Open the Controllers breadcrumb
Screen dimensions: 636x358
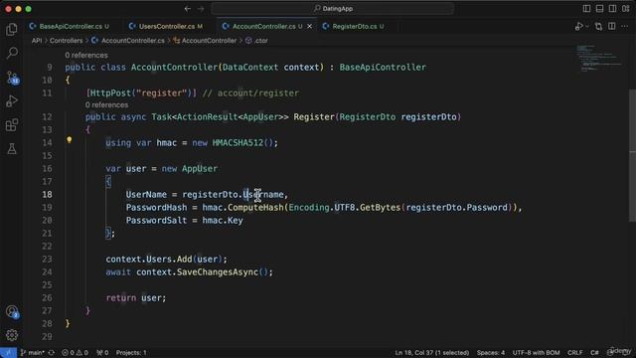(x=67, y=41)
